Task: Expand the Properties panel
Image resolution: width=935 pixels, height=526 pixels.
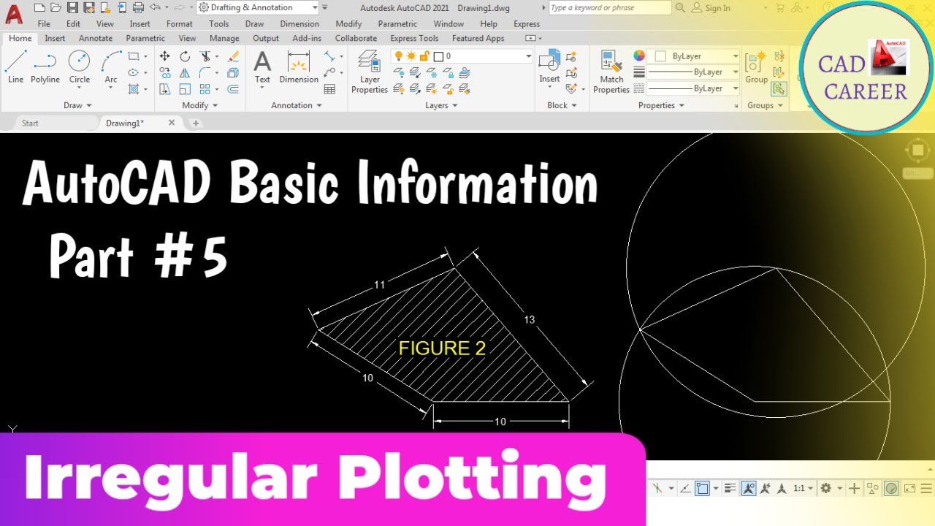Action: pos(661,105)
